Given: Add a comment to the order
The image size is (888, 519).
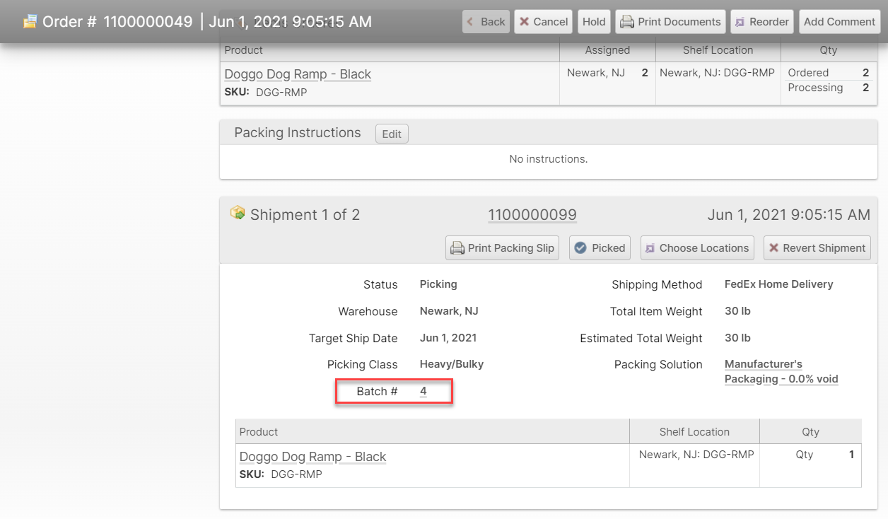Looking at the screenshot, I should pyautogui.click(x=839, y=22).
